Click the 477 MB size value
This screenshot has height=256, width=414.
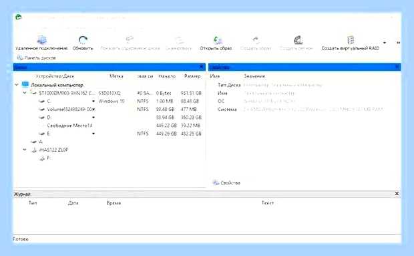pos(189,110)
